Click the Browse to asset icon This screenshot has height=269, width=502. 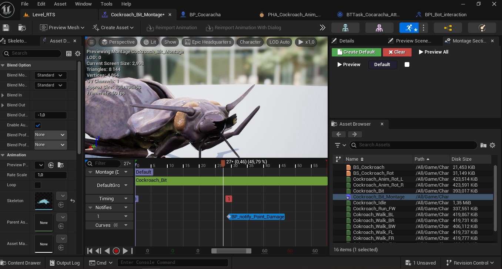[22, 28]
